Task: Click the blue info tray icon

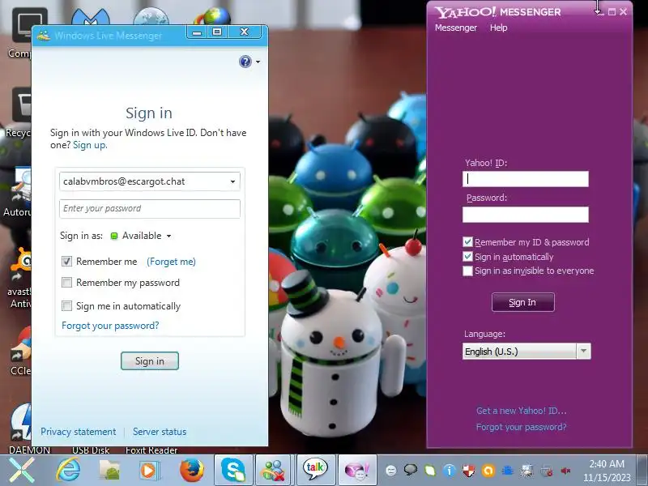Action: coord(450,470)
